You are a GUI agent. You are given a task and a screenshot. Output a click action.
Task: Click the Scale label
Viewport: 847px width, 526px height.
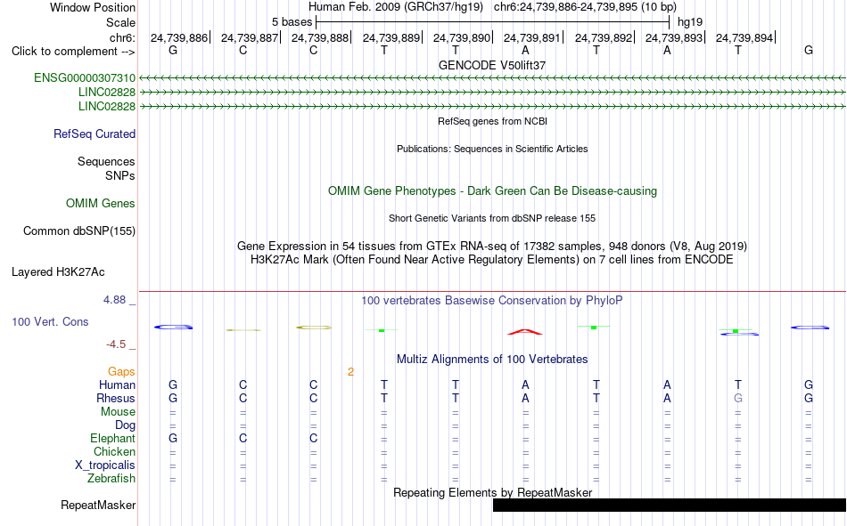[120, 22]
